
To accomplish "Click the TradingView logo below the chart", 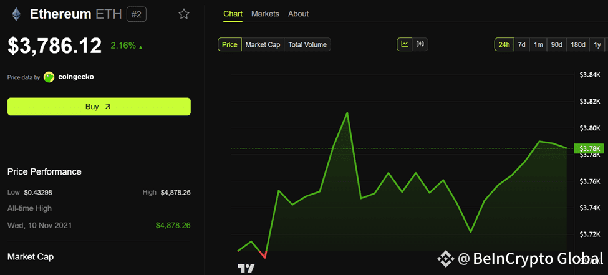I will (246, 268).
